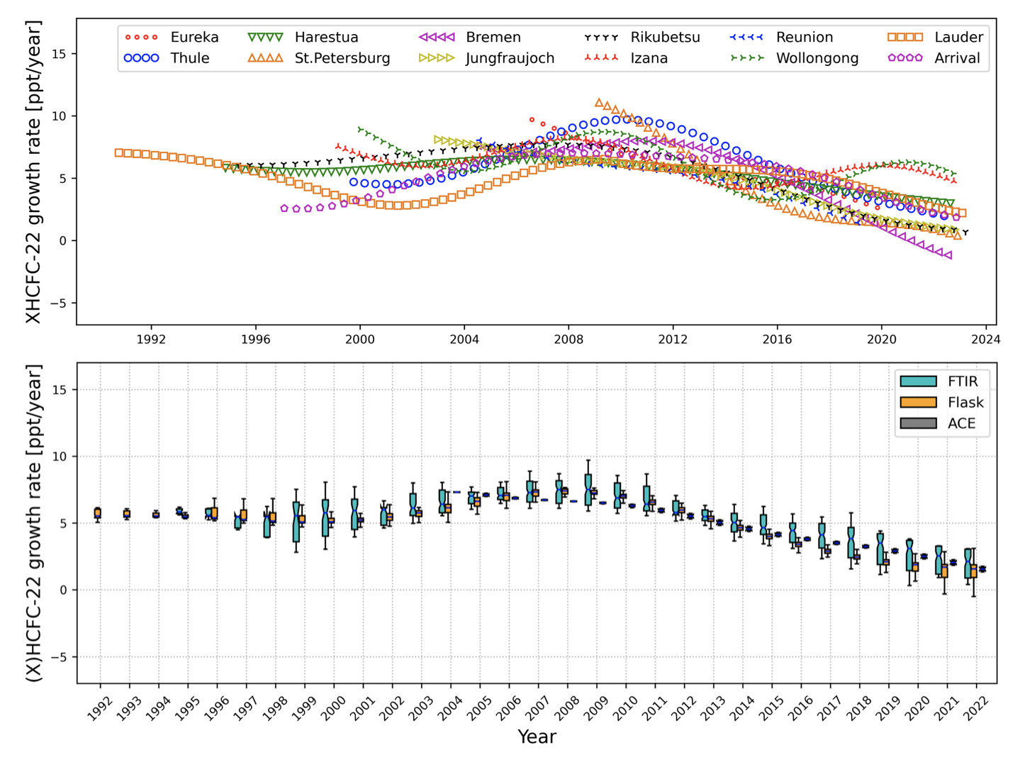Select the Lauder orange squares legend marker
This screenshot has height=760, width=1025.
point(905,37)
